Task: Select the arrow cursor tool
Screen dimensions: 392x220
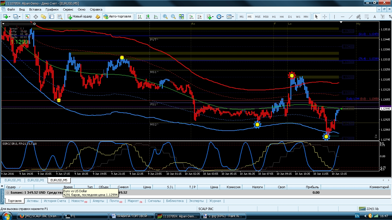Action: point(317,17)
